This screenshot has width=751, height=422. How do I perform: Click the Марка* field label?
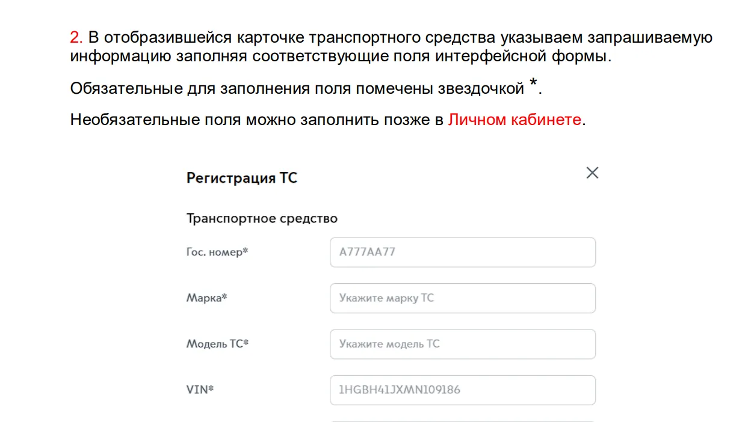pyautogui.click(x=207, y=298)
